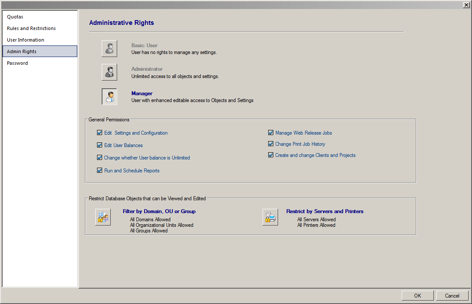Toggle Edit Settings and Configuration checkbox
Screen dimensions: 472x304
pyautogui.click(x=100, y=132)
